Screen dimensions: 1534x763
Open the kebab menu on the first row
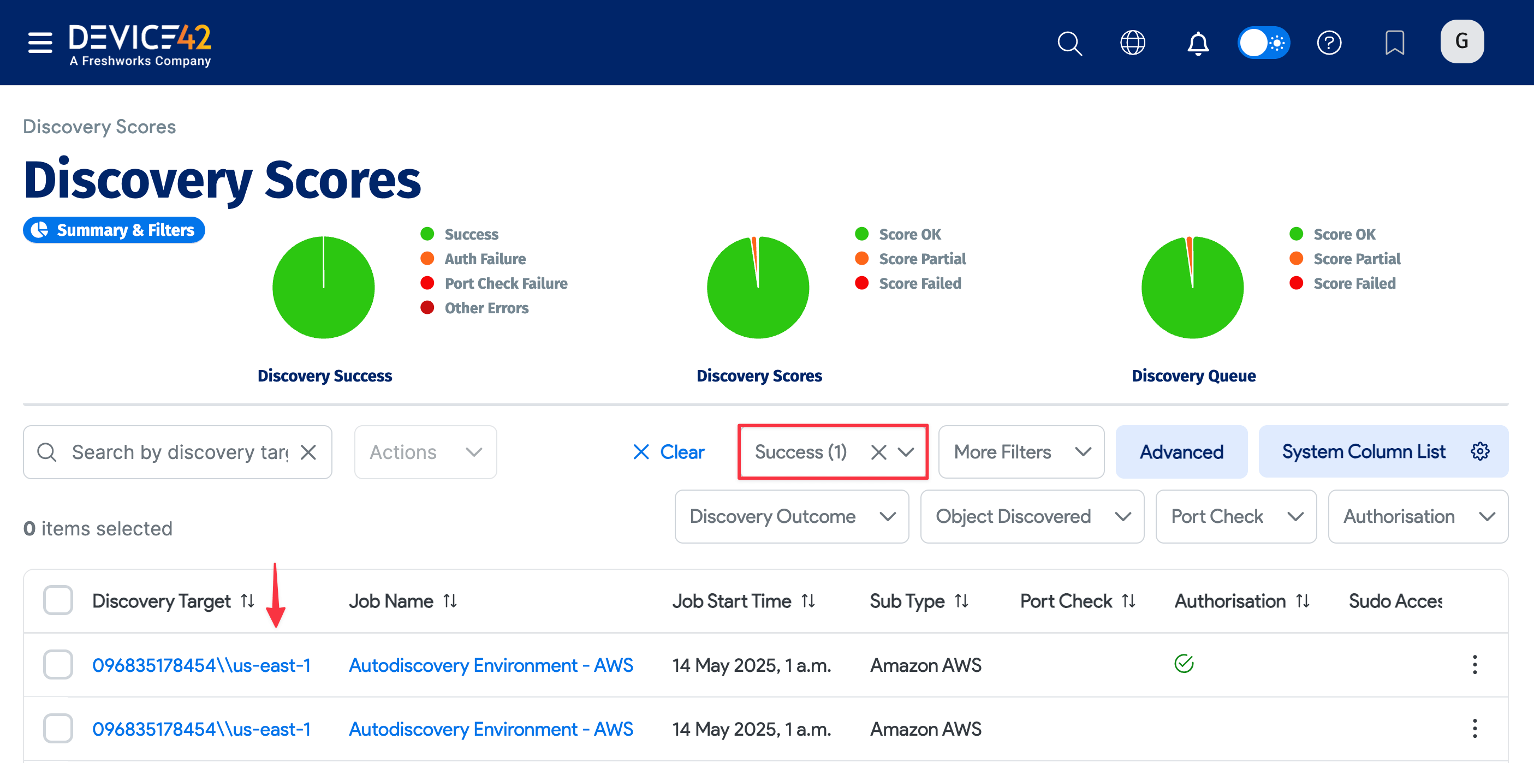pyautogui.click(x=1475, y=665)
